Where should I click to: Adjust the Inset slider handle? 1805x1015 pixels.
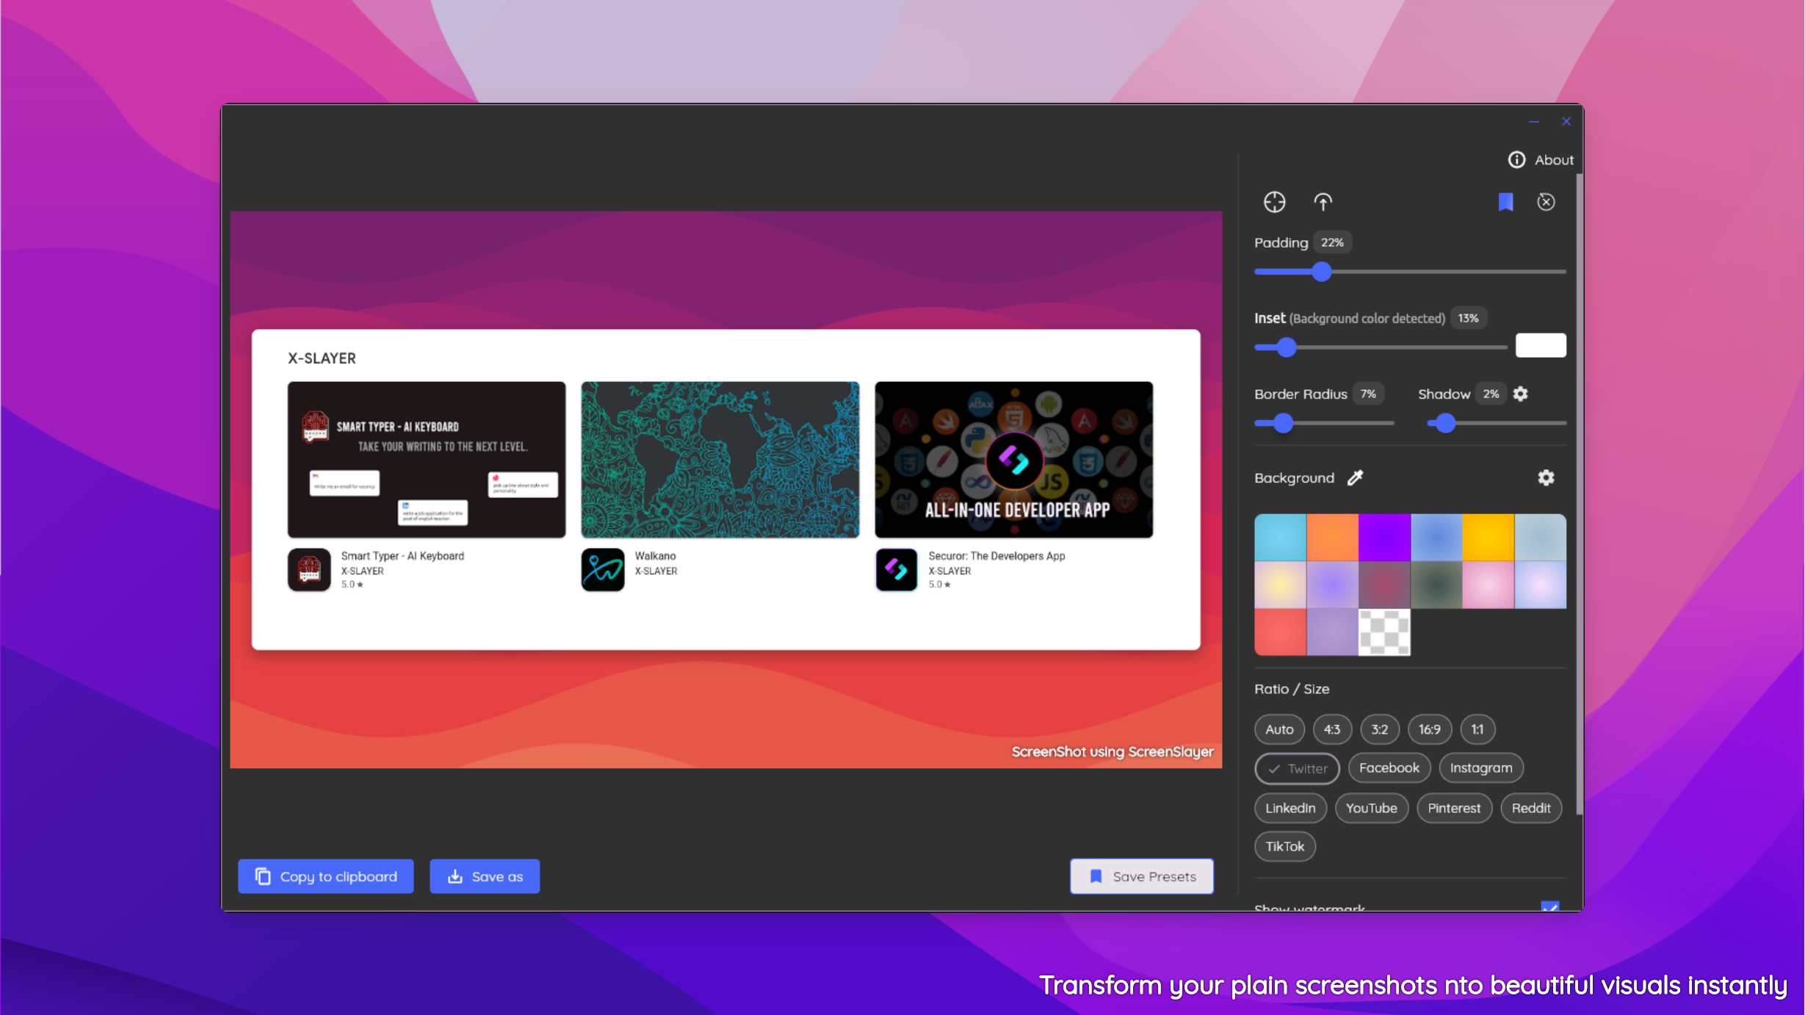tap(1287, 347)
